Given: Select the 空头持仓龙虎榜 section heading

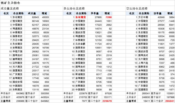Looking at the screenshot, I should 137,8.
